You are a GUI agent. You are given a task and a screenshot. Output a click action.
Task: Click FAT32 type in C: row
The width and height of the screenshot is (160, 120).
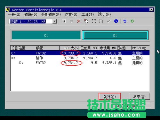pyautogui.click(x=41, y=53)
